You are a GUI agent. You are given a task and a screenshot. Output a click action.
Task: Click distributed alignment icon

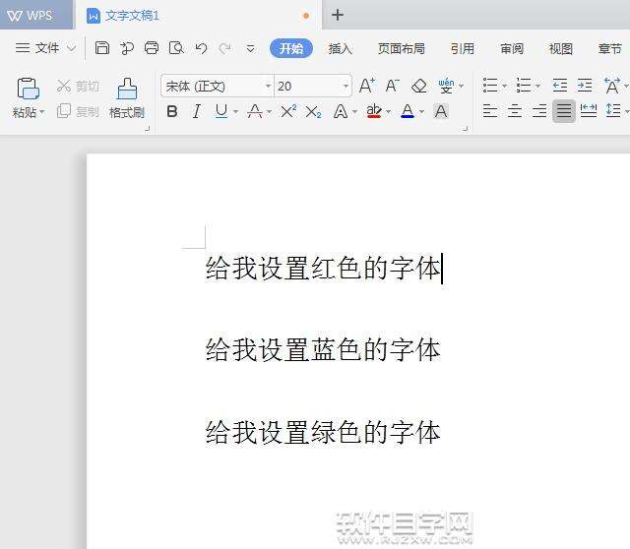(x=589, y=110)
